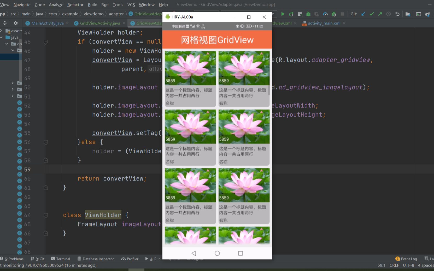
Task: Click the Apply Code Changes icon
Action: point(300,14)
